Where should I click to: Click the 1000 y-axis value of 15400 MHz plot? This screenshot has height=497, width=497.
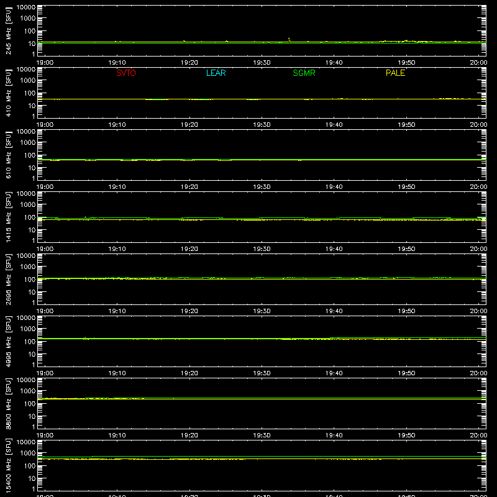click(28, 454)
